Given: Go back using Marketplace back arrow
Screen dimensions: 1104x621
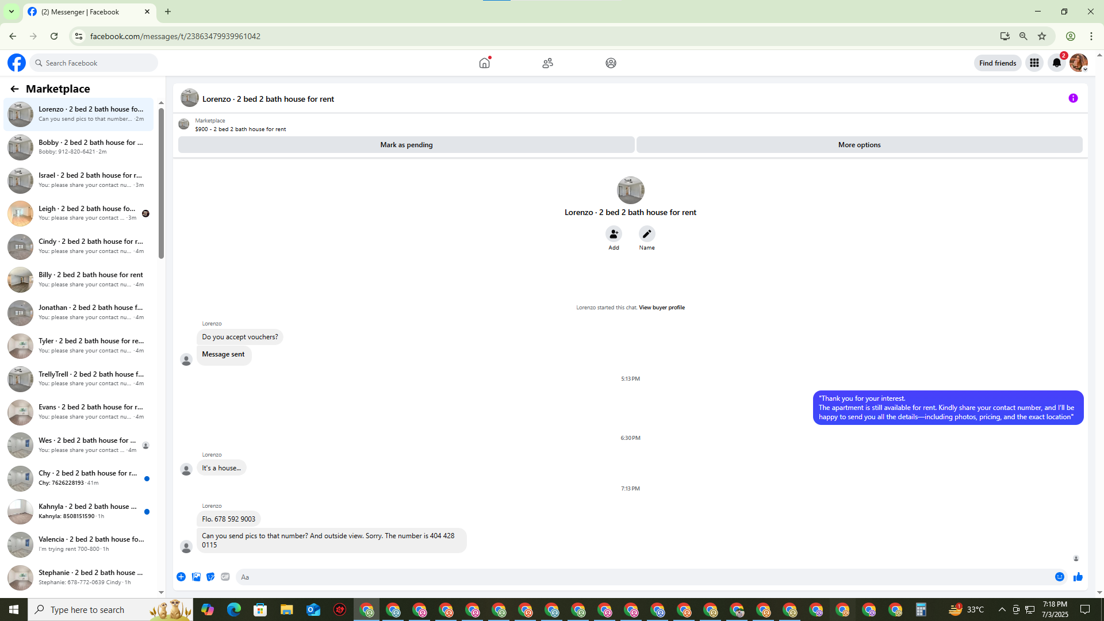Looking at the screenshot, I should point(14,89).
